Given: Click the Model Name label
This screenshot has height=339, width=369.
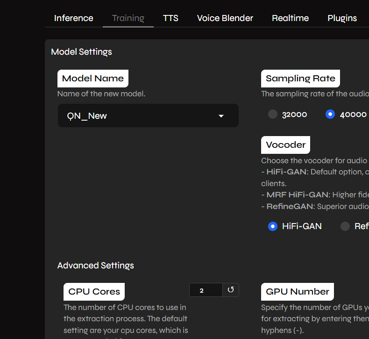Looking at the screenshot, I should point(93,79).
